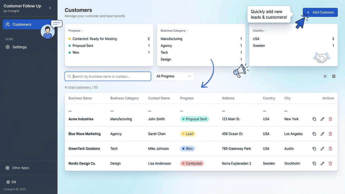The image size is (345, 194).
Task: Click the Address column header
Action: coord(228,98)
